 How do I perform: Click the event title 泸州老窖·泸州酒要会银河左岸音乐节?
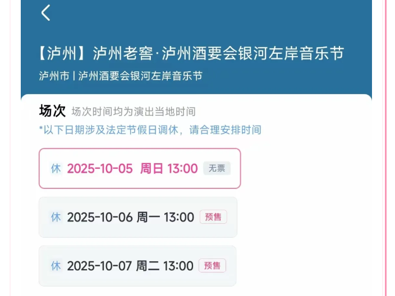(x=218, y=54)
